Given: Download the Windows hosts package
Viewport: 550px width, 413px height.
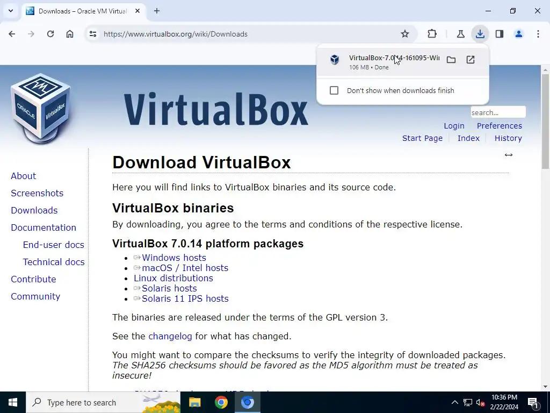Looking at the screenshot, I should 174,258.
